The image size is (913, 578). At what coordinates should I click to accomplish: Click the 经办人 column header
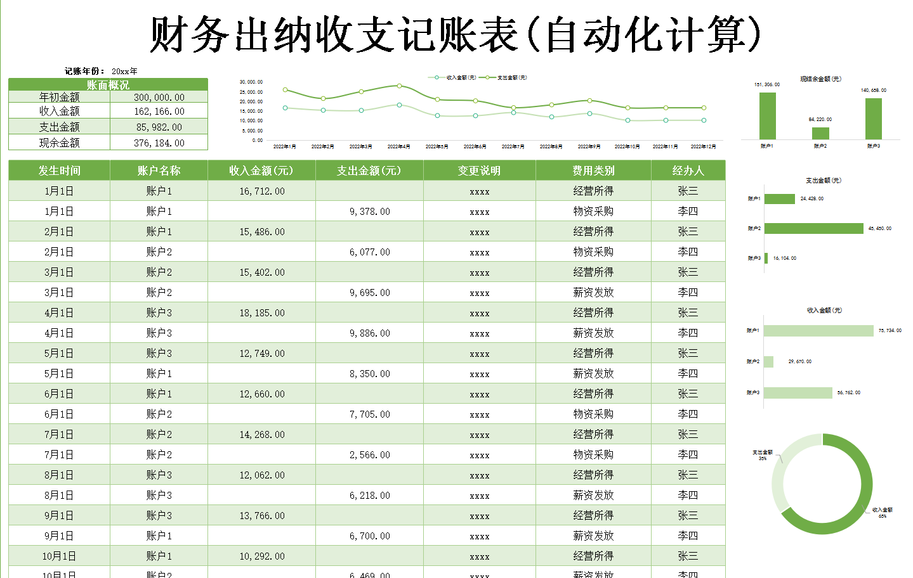tap(688, 170)
